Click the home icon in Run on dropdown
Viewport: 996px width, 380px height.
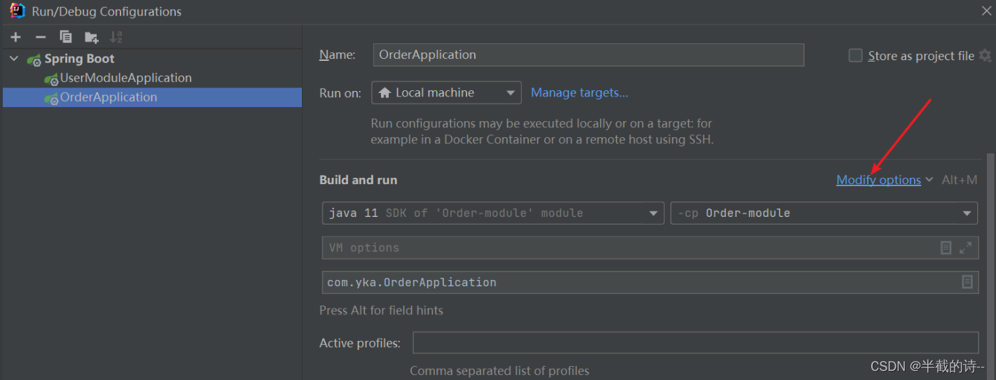pyautogui.click(x=385, y=92)
